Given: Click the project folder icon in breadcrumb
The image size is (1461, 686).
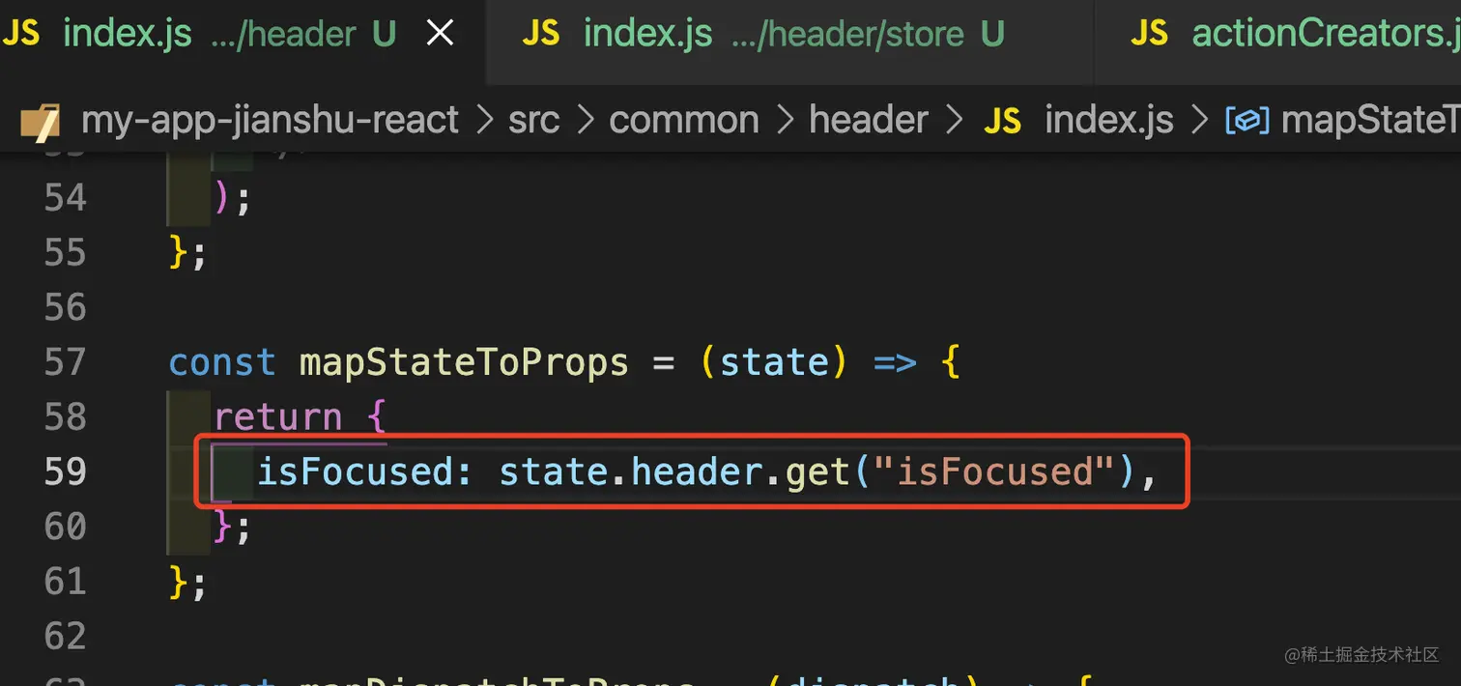Looking at the screenshot, I should point(40,122).
